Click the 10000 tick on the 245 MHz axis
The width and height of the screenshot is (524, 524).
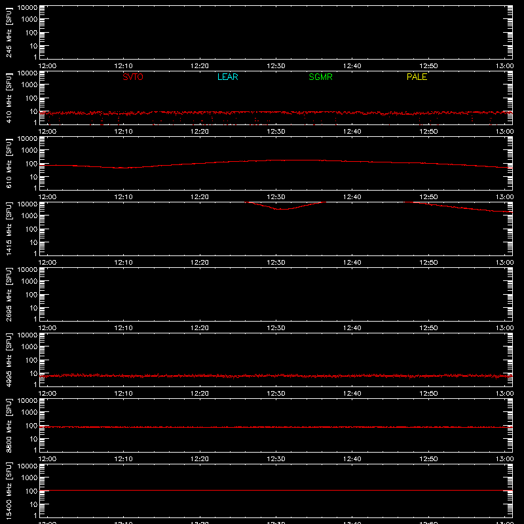[28, 8]
